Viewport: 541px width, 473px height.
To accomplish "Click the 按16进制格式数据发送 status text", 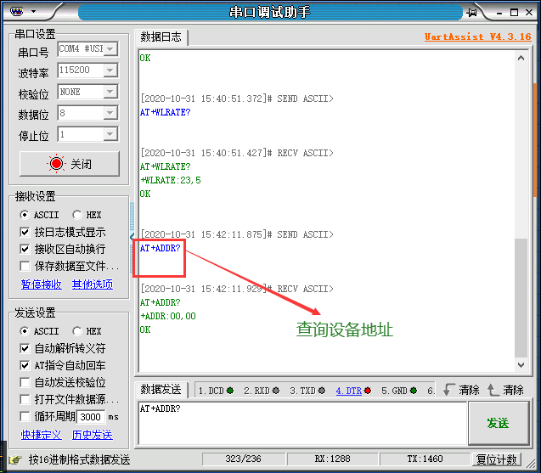I will (79, 460).
